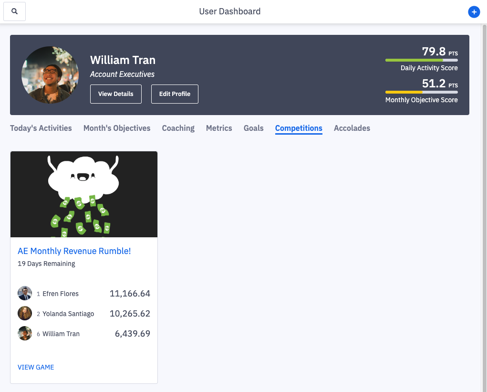Click the William Tran profile heading
Screen dimensions: 487x392
tap(123, 60)
